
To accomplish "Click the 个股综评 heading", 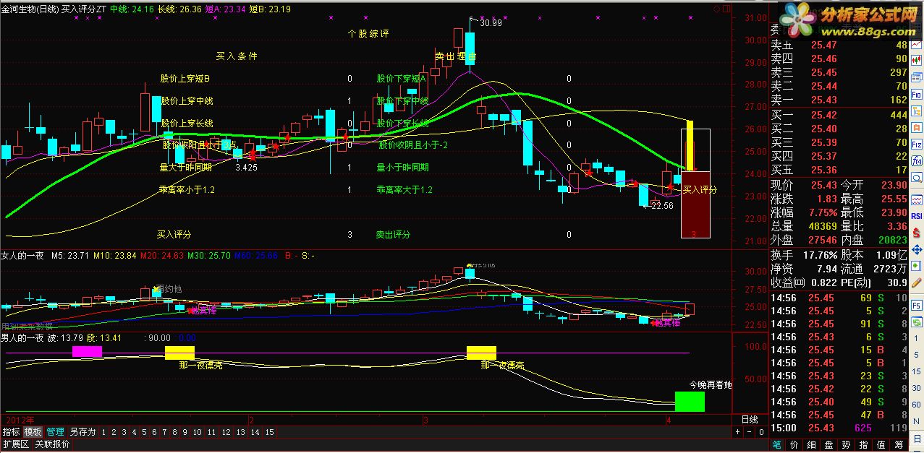I will coord(368,34).
